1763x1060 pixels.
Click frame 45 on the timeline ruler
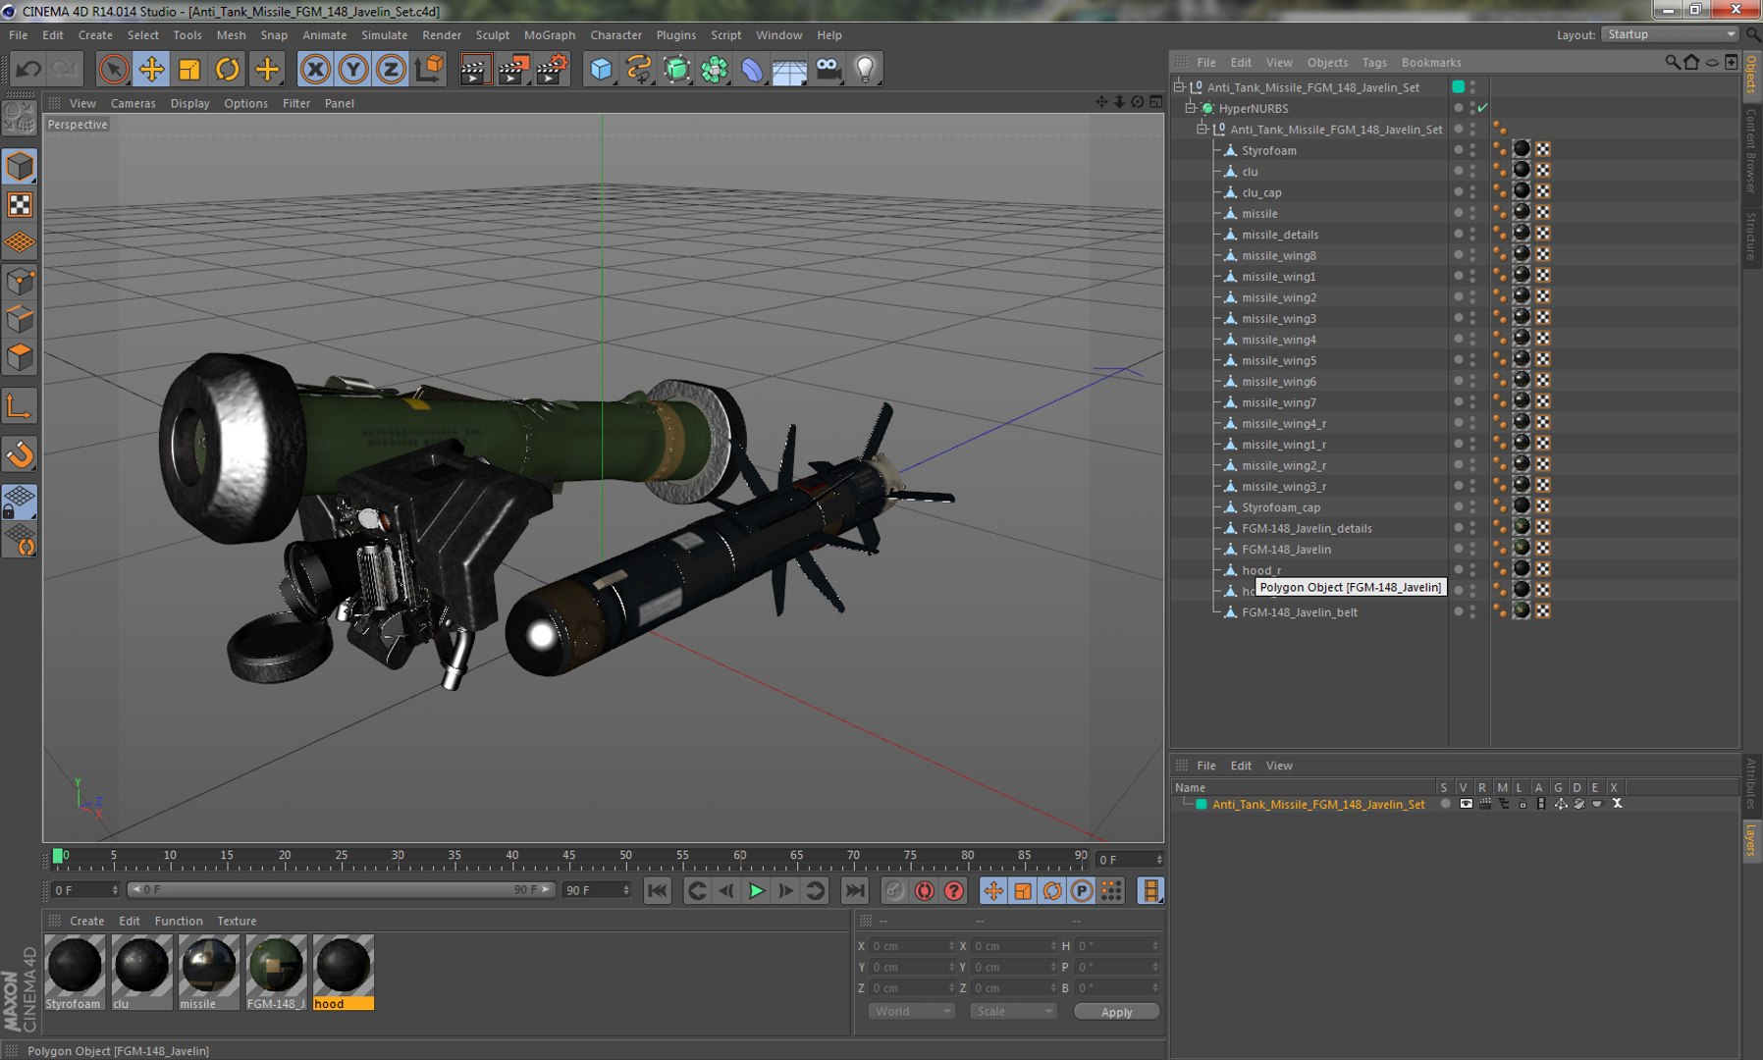(568, 858)
